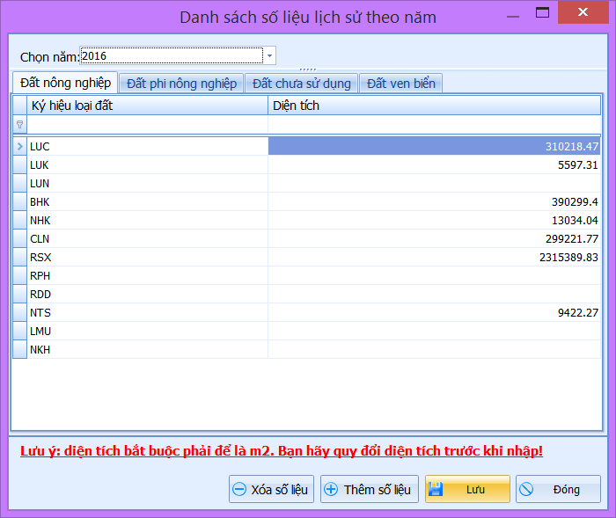Sort by the Ký hiệu loại đất column header
This screenshot has width=616, height=518.
click(x=147, y=106)
